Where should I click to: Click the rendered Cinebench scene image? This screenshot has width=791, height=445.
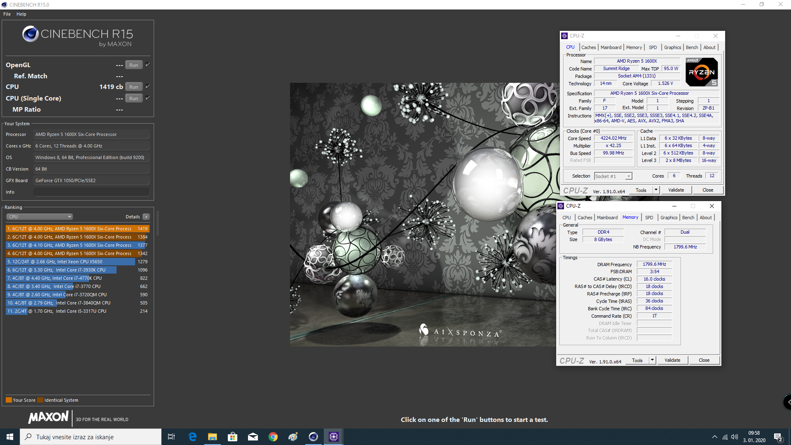(423, 215)
